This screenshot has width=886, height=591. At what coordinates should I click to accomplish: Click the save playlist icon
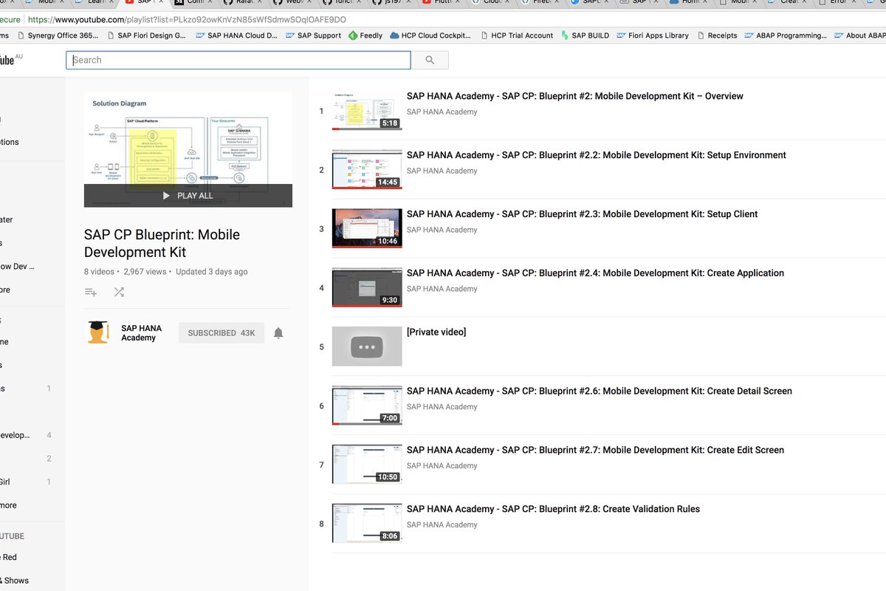tap(91, 293)
